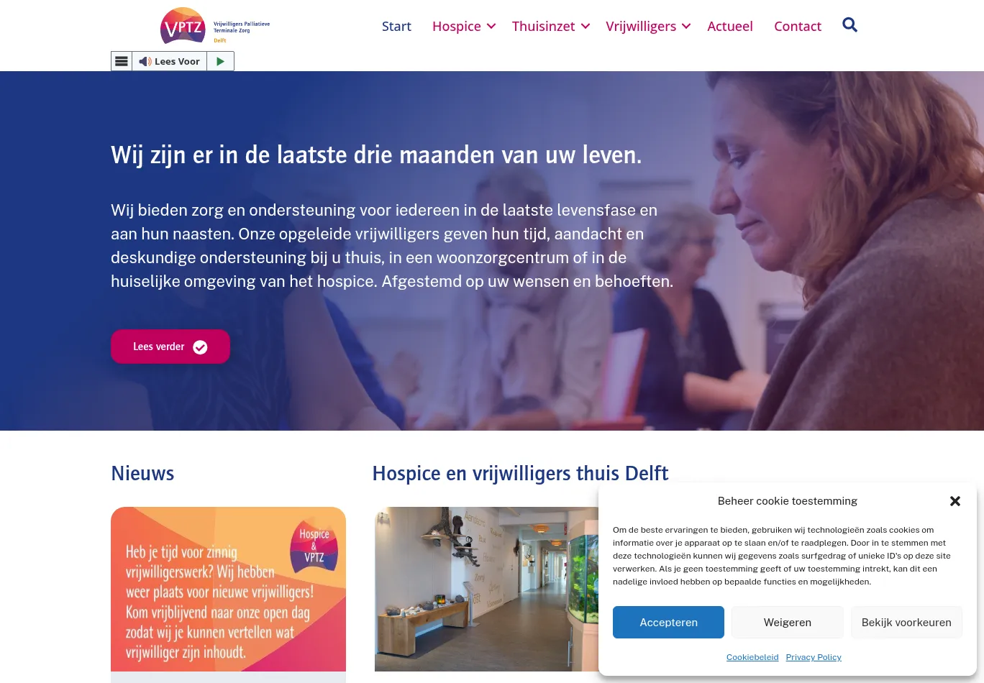This screenshot has height=683, width=984.
Task: Open the Contact page link
Action: [x=798, y=27]
